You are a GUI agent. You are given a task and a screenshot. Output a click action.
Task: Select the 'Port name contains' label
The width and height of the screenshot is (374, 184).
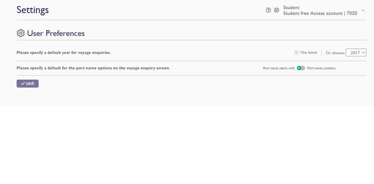tap(321, 68)
